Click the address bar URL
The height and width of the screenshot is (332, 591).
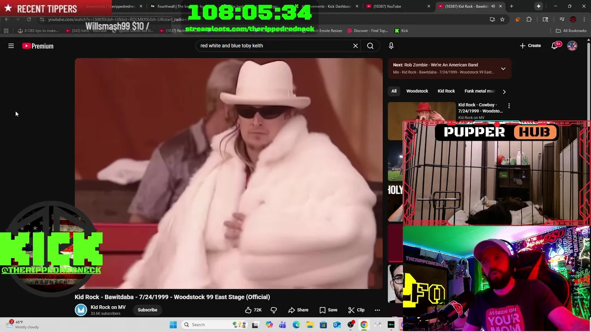[x=118, y=19]
